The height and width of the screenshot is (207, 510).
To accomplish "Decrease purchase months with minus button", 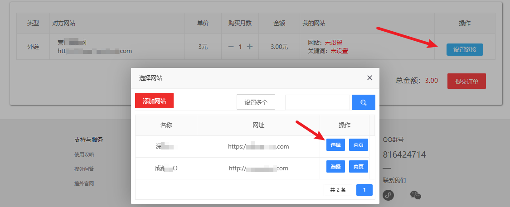I will (x=231, y=47).
